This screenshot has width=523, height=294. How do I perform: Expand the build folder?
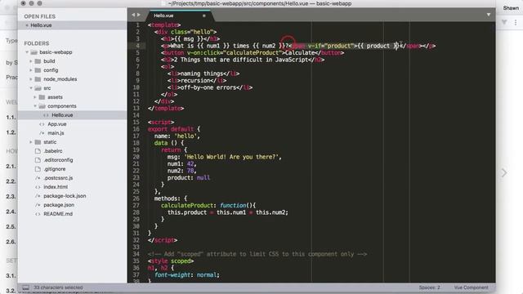(31, 61)
